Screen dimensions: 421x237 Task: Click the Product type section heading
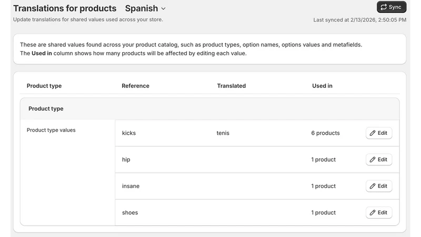click(x=46, y=108)
